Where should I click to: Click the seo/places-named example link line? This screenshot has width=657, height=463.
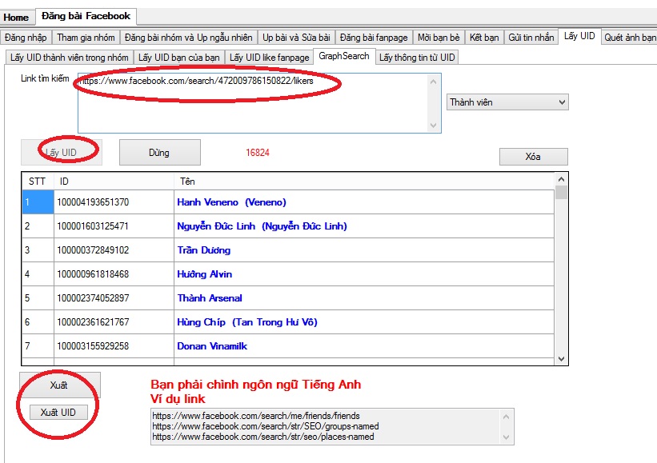(263, 437)
